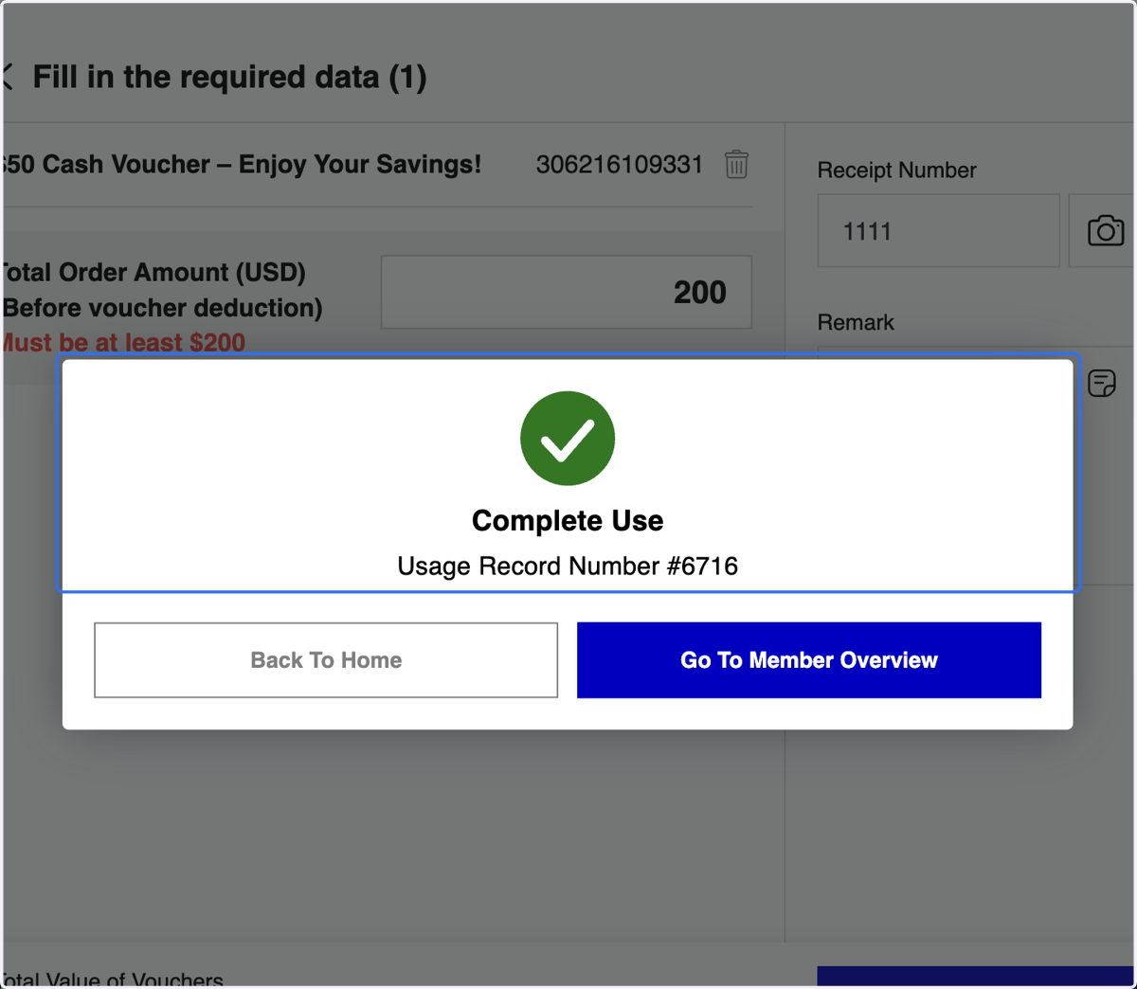Click Go To Member Overview button

809,660
